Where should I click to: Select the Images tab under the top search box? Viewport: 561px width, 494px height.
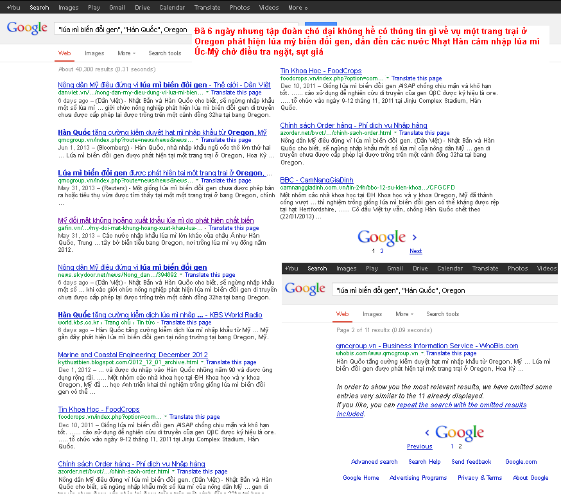coord(94,53)
